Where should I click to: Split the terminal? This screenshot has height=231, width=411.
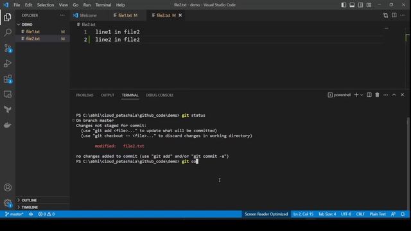coord(369,95)
